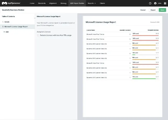Go to the Home tab

[x=32, y=3]
